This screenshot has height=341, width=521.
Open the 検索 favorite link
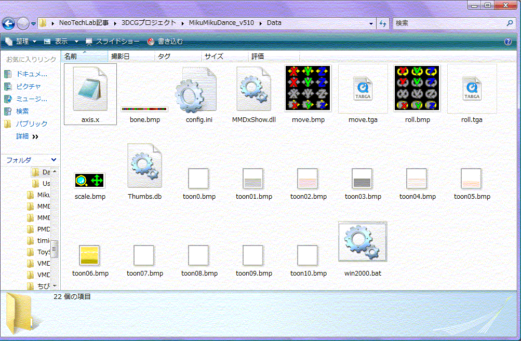[x=16, y=111]
